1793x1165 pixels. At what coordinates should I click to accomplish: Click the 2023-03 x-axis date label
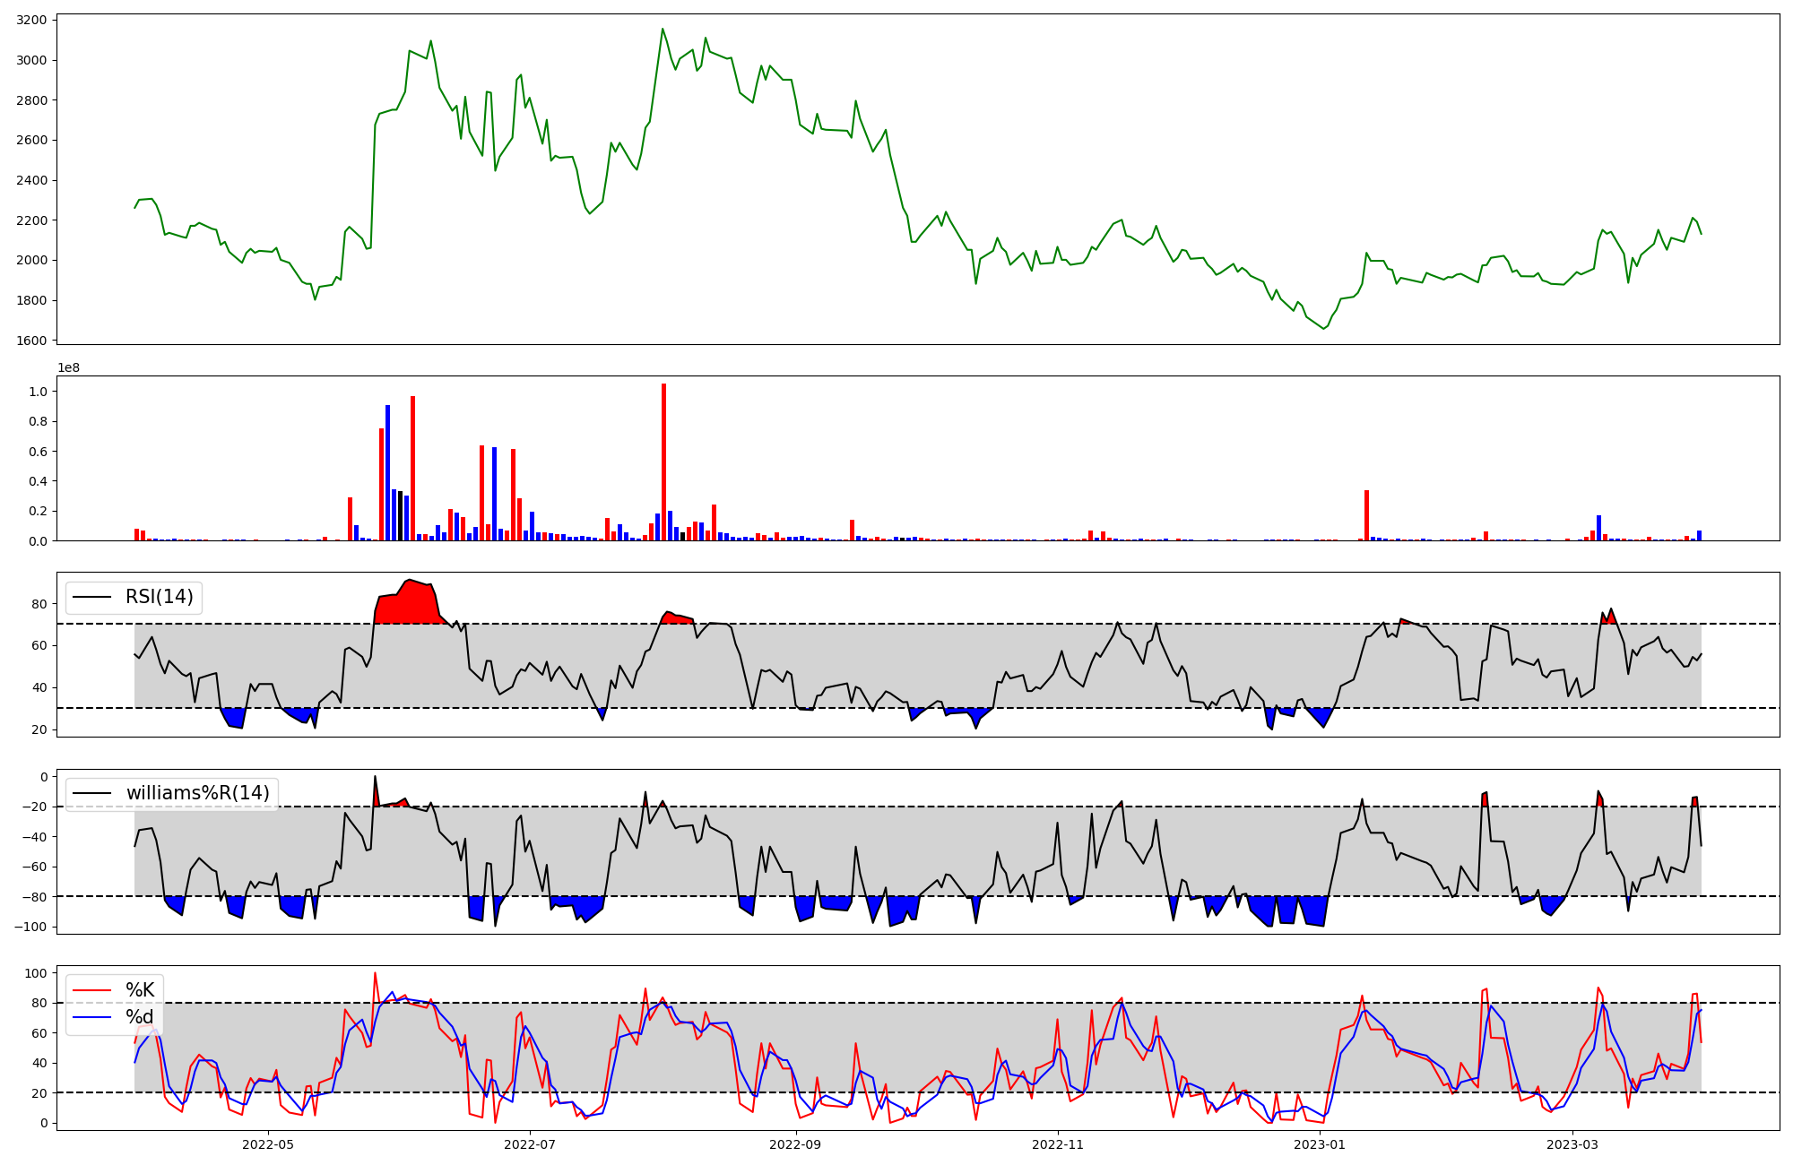pos(1573,1144)
